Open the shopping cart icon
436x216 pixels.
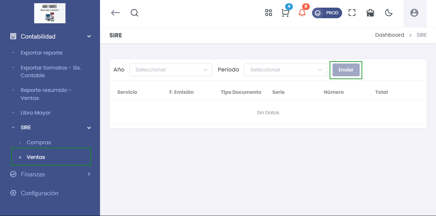point(285,13)
